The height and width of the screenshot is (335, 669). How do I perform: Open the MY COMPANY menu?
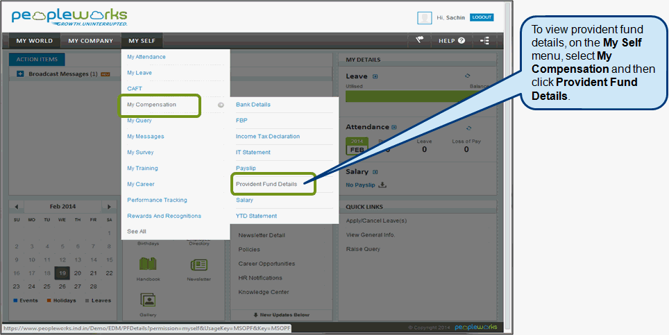90,41
